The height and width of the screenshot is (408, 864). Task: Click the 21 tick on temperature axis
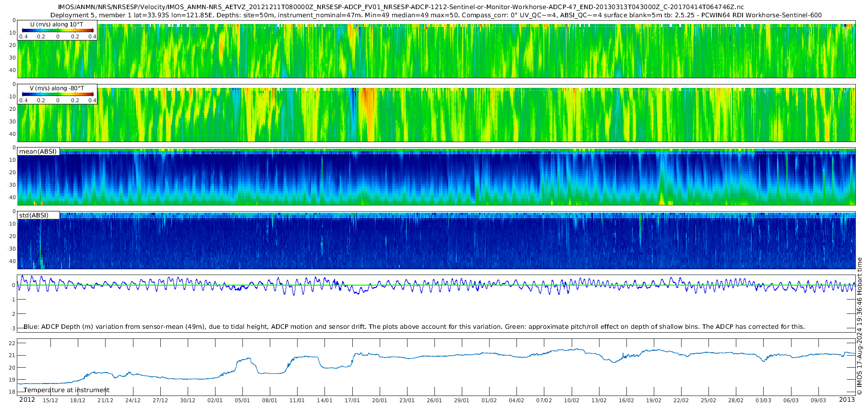pos(12,356)
